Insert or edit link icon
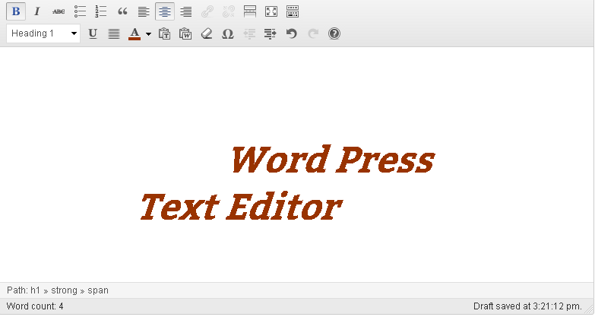595x317 pixels. coord(207,11)
